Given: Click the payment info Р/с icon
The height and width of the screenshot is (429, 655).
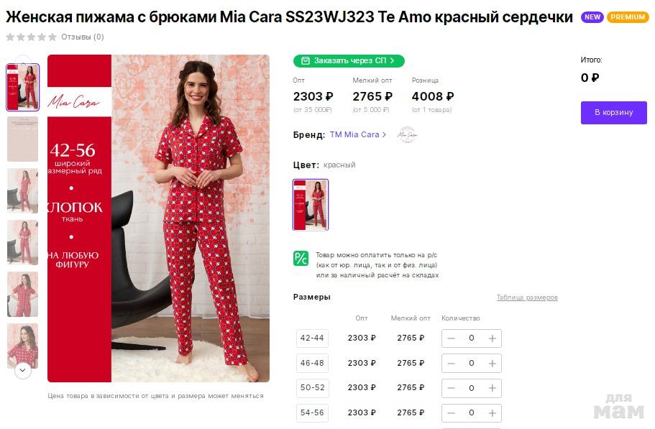Looking at the screenshot, I should coord(301,259).
